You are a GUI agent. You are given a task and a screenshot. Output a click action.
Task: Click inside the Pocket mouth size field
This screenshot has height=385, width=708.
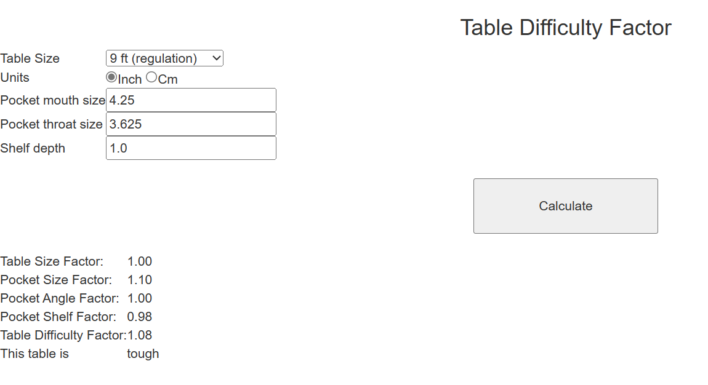pos(191,100)
